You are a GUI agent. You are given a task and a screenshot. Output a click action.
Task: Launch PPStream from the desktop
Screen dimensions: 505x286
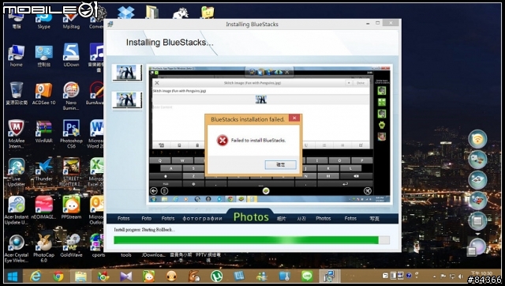point(71,208)
